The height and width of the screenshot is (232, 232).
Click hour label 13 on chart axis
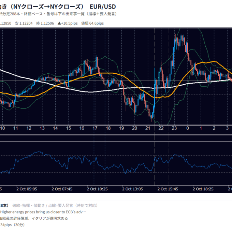pos(42,128)
